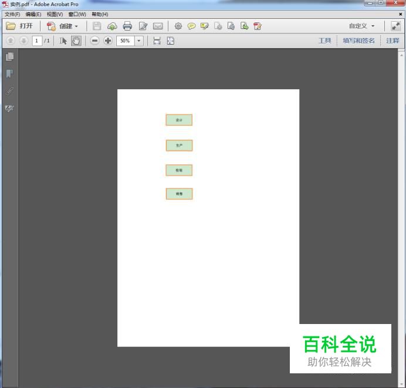Image resolution: width=406 pixels, height=388 pixels.
Task: Click the sticky note comment icon
Action: [x=191, y=26]
